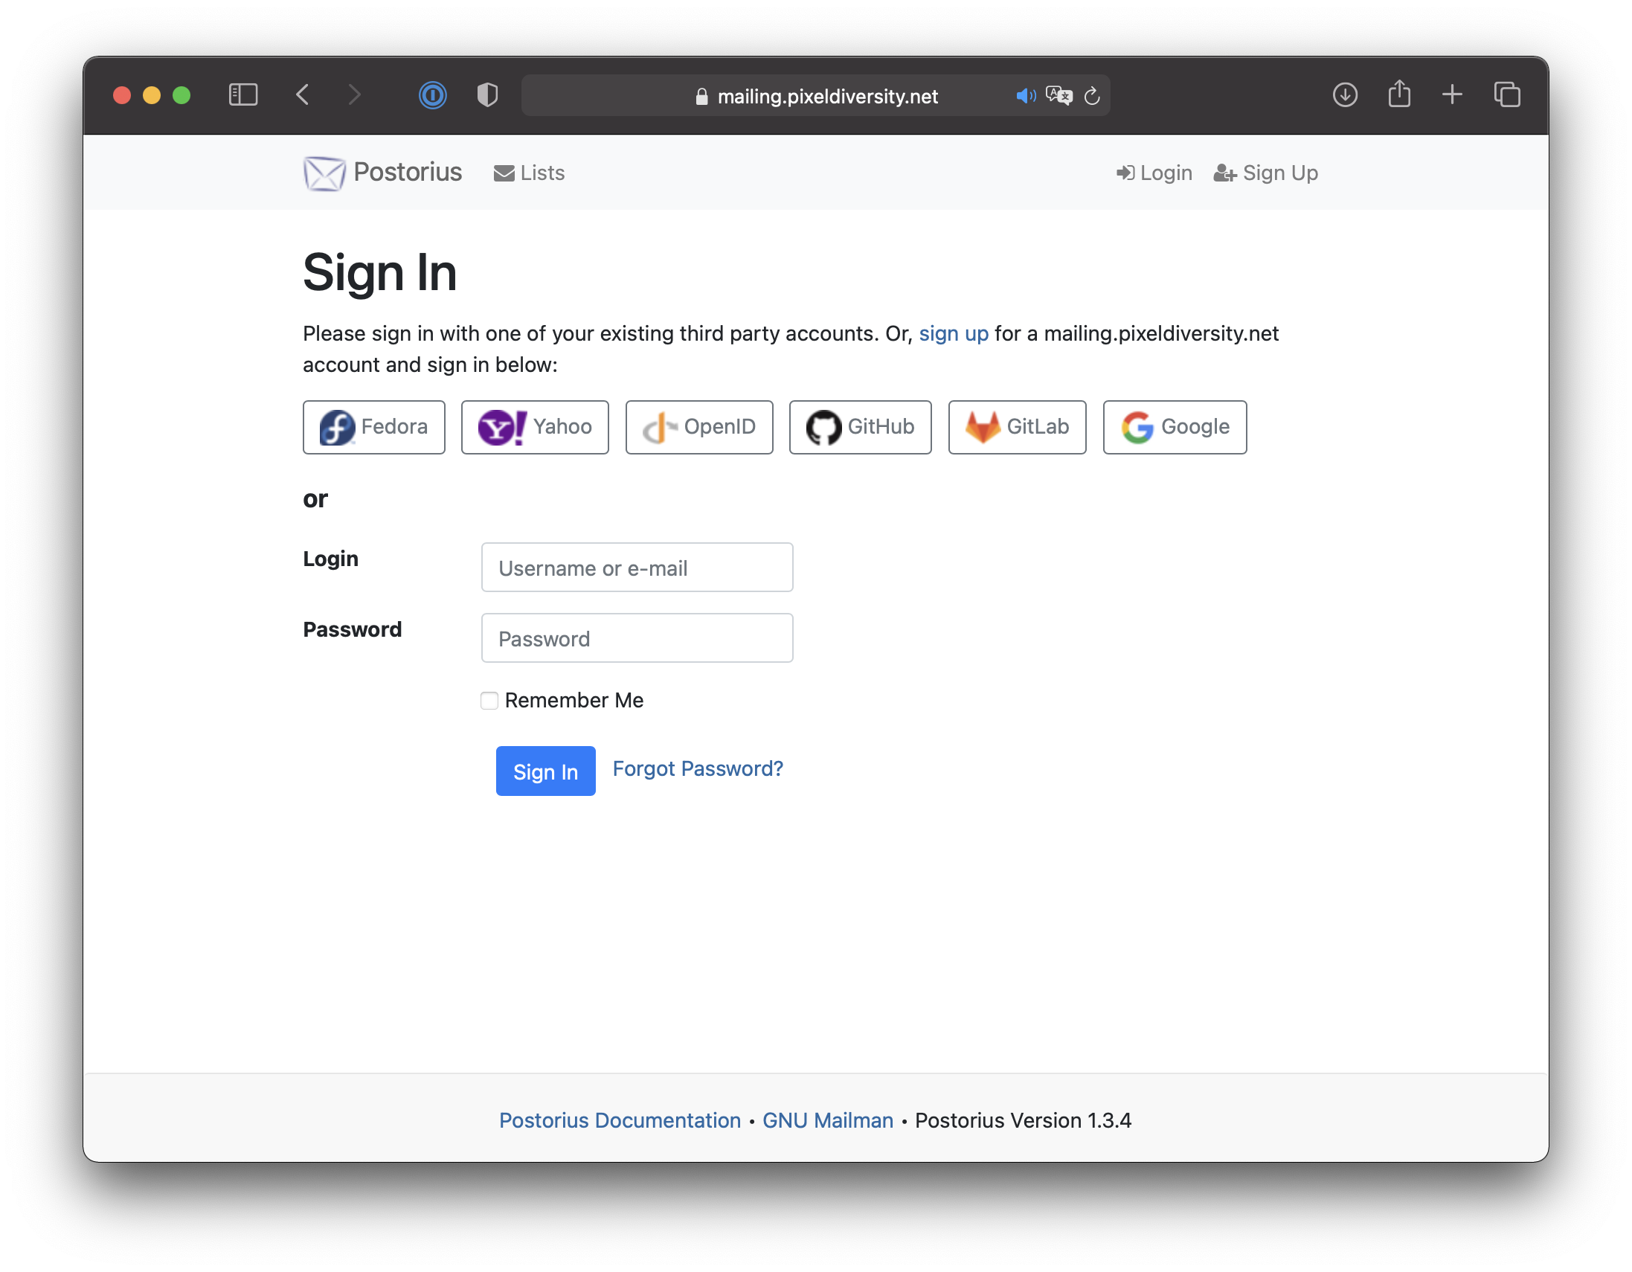This screenshot has height=1272, width=1632.
Task: Open the privacy report shield icon
Action: [x=487, y=95]
